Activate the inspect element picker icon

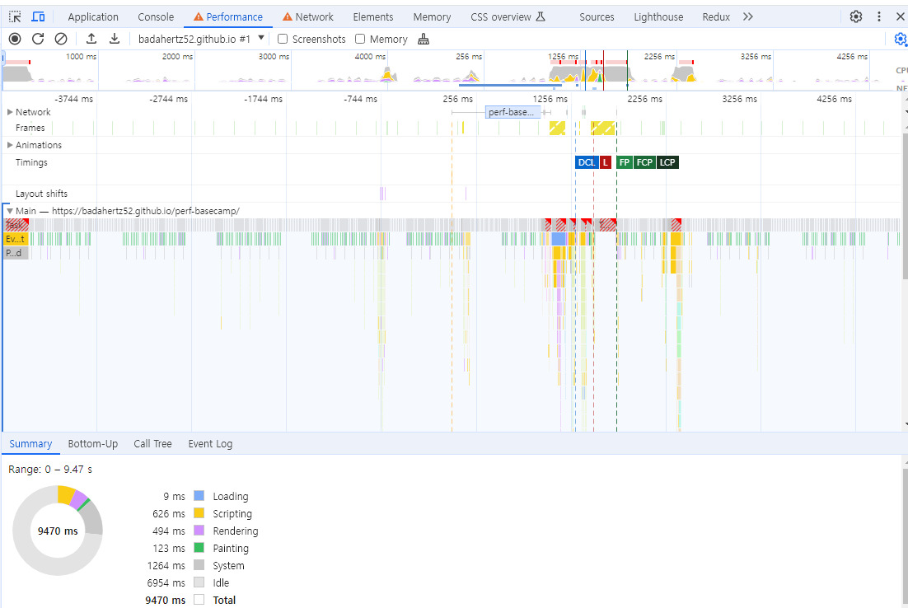(15, 16)
